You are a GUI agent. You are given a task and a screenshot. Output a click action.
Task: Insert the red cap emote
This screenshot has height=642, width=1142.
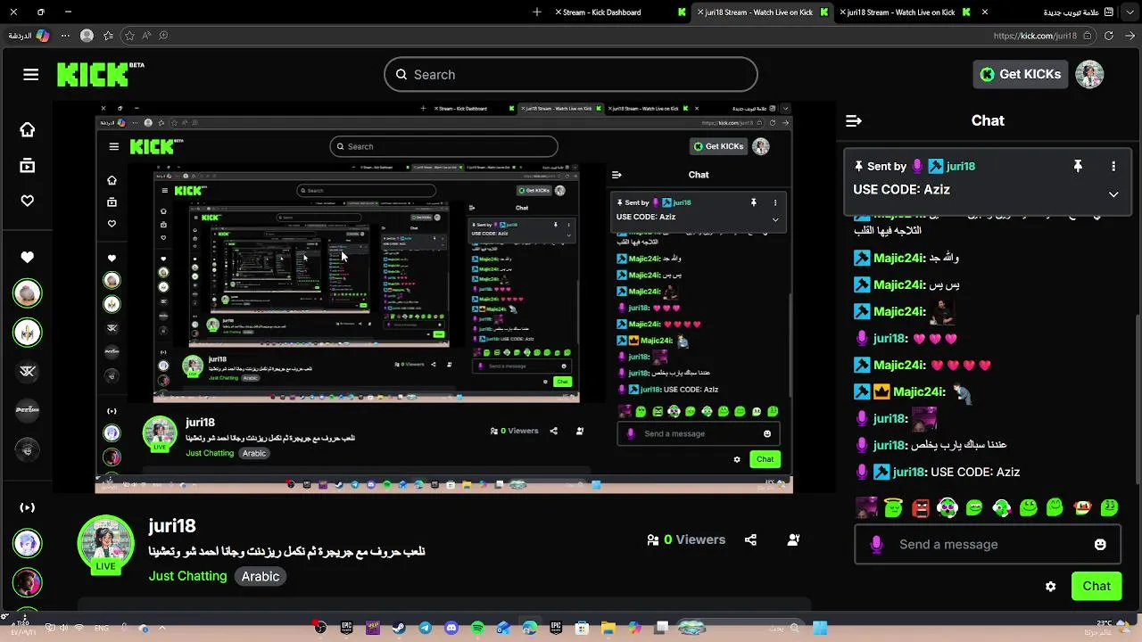click(x=1083, y=508)
